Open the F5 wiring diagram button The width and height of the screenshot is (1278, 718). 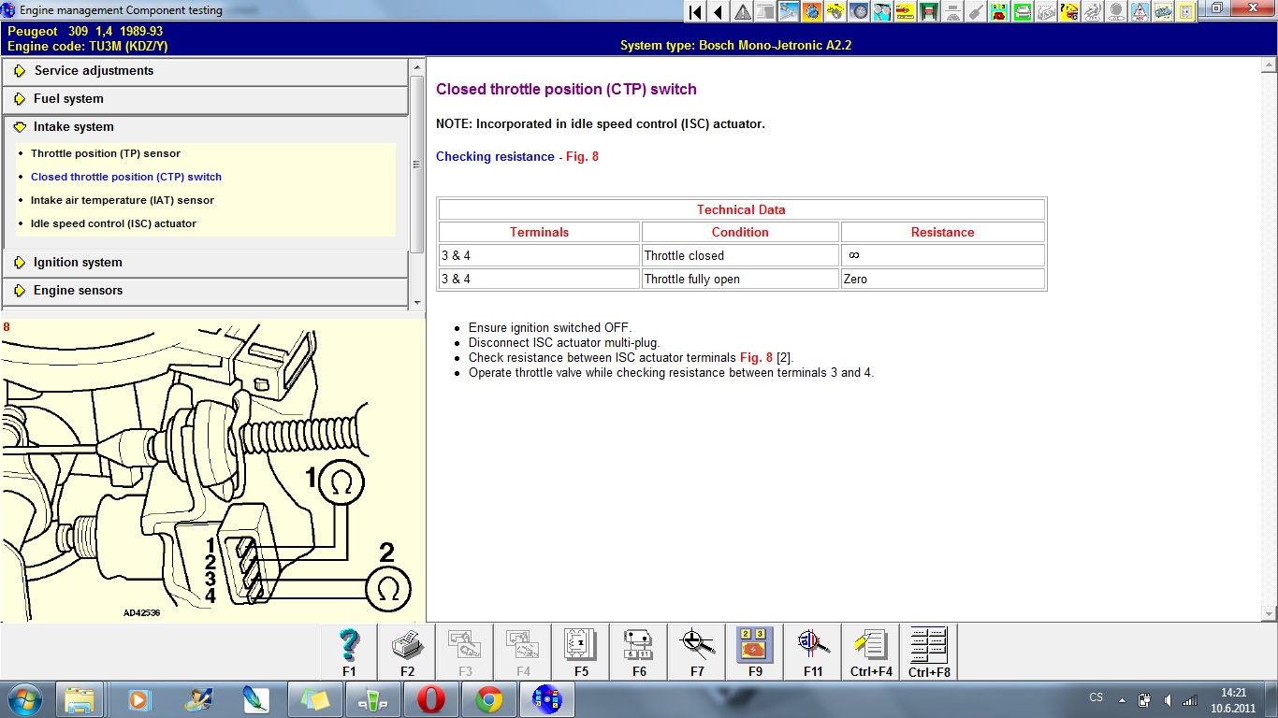[581, 651]
